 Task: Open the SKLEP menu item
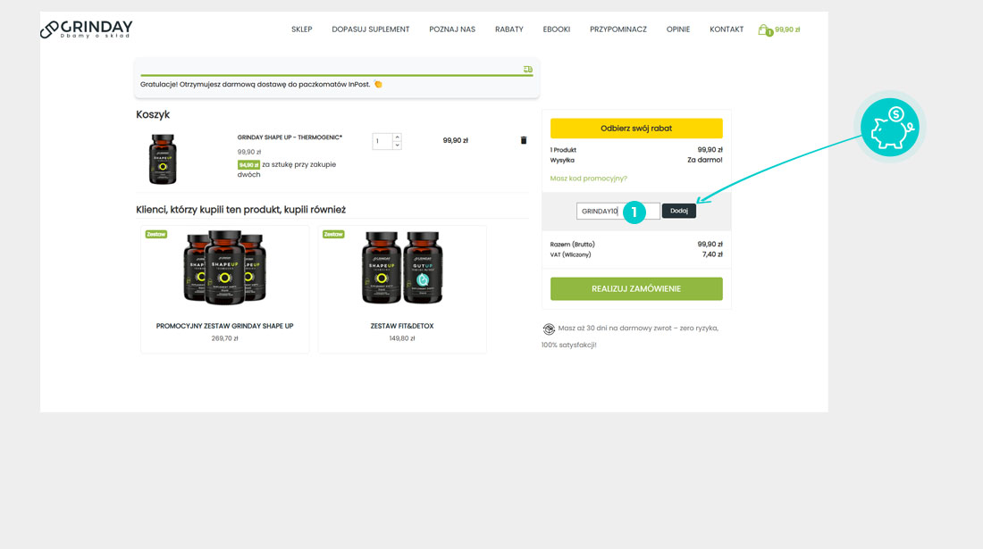(x=301, y=29)
